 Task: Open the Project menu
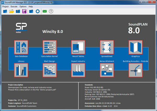5,6
